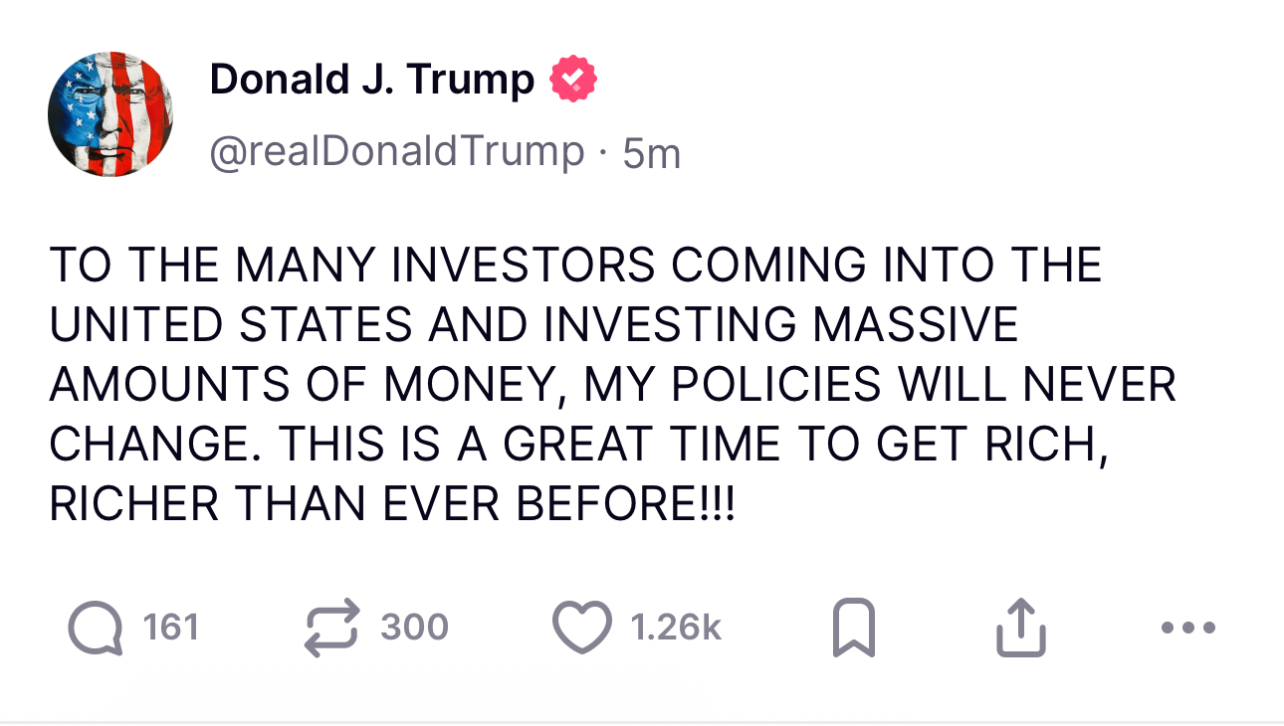The width and height of the screenshot is (1284, 726).
Task: Open the flag-painted profile avatar
Action: pyautogui.click(x=110, y=114)
